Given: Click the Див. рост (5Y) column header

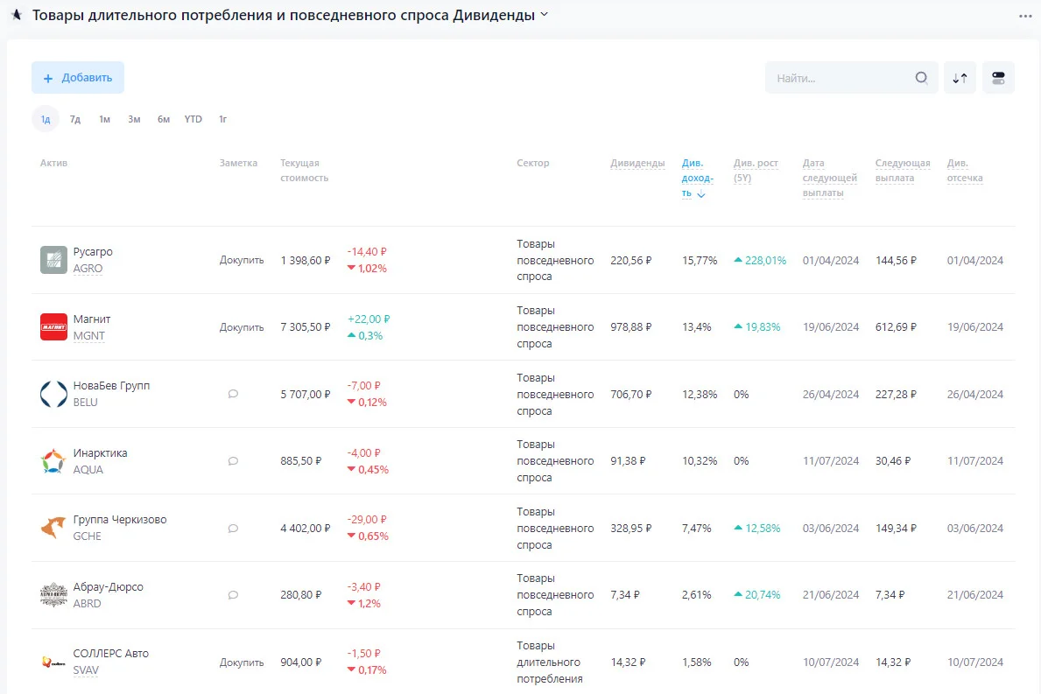Looking at the screenshot, I should [x=756, y=171].
